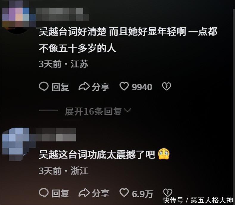The image size is (235, 205).
Task: Expand the 16 replies with 展开16条回复
Action: (93, 111)
